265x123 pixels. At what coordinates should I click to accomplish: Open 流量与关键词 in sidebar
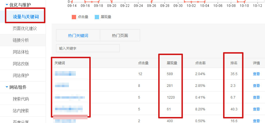(x=26, y=17)
